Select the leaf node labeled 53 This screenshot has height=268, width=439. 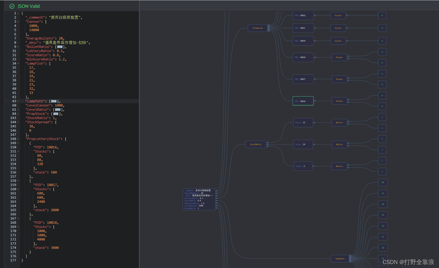pyautogui.click(x=383, y=226)
